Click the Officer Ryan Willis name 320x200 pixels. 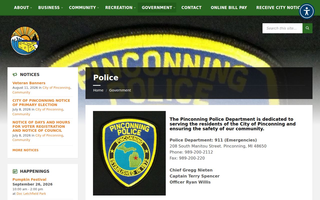[x=190, y=182]
